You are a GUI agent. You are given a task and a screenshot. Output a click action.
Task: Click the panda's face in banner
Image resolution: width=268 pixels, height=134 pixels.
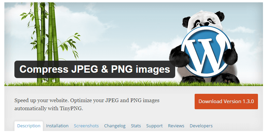(x=203, y=21)
